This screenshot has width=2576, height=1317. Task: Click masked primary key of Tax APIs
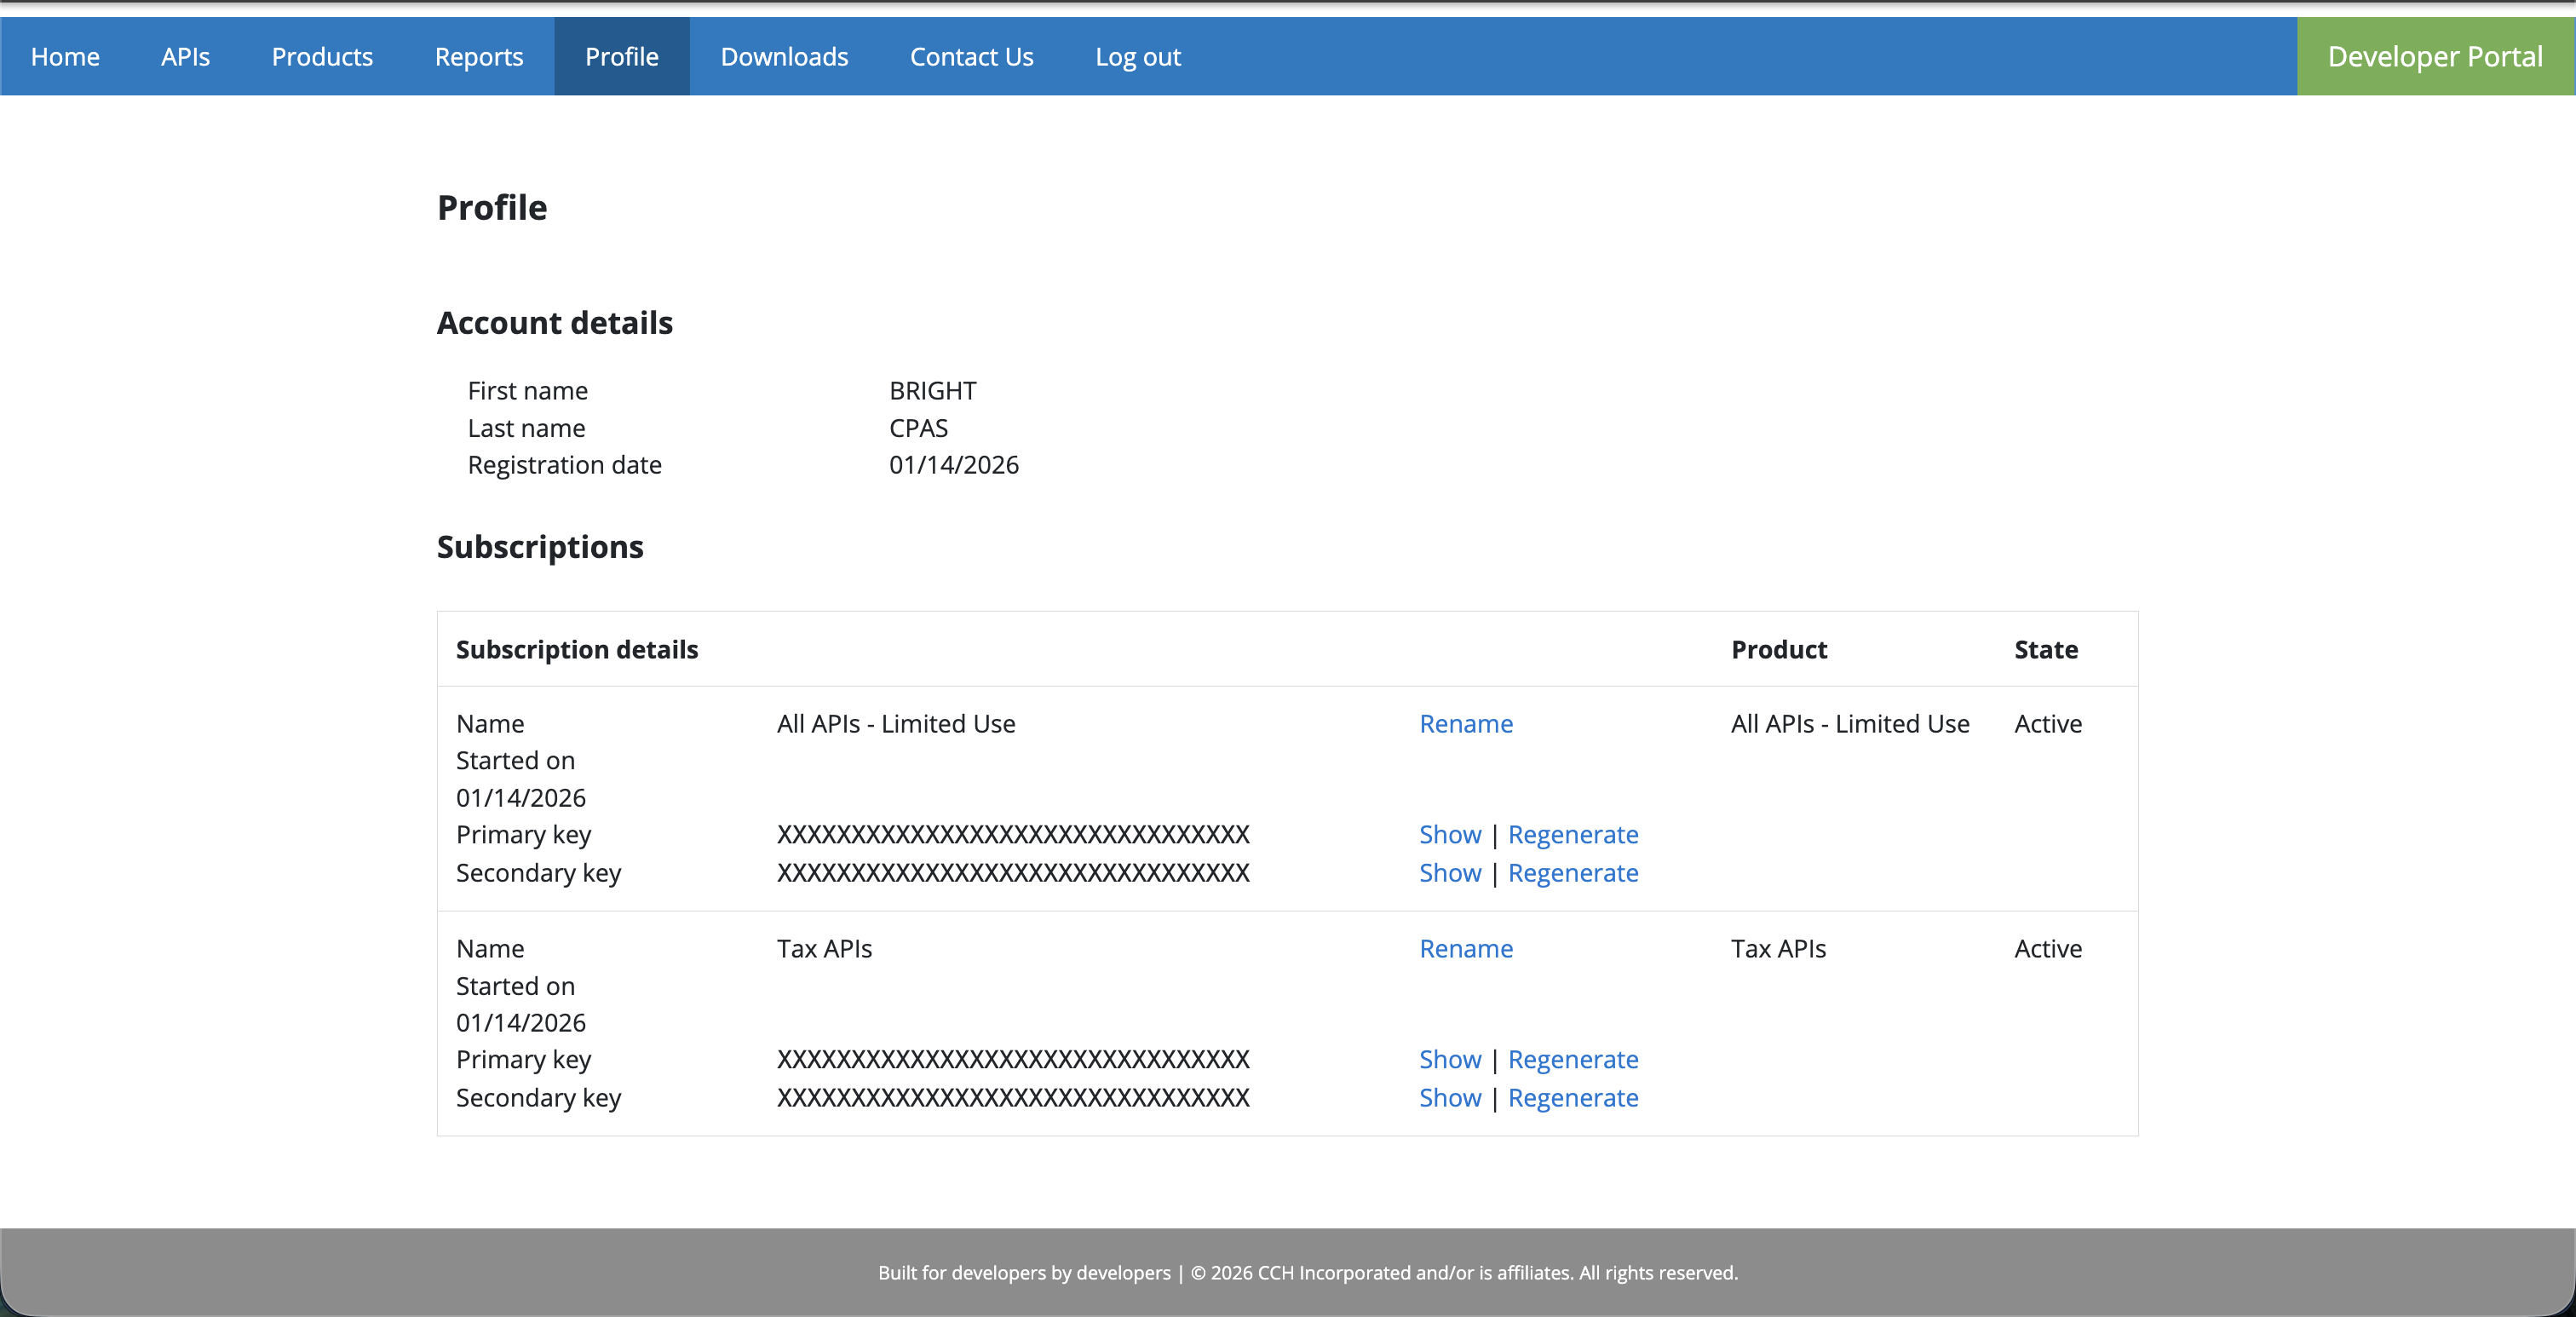(1013, 1059)
